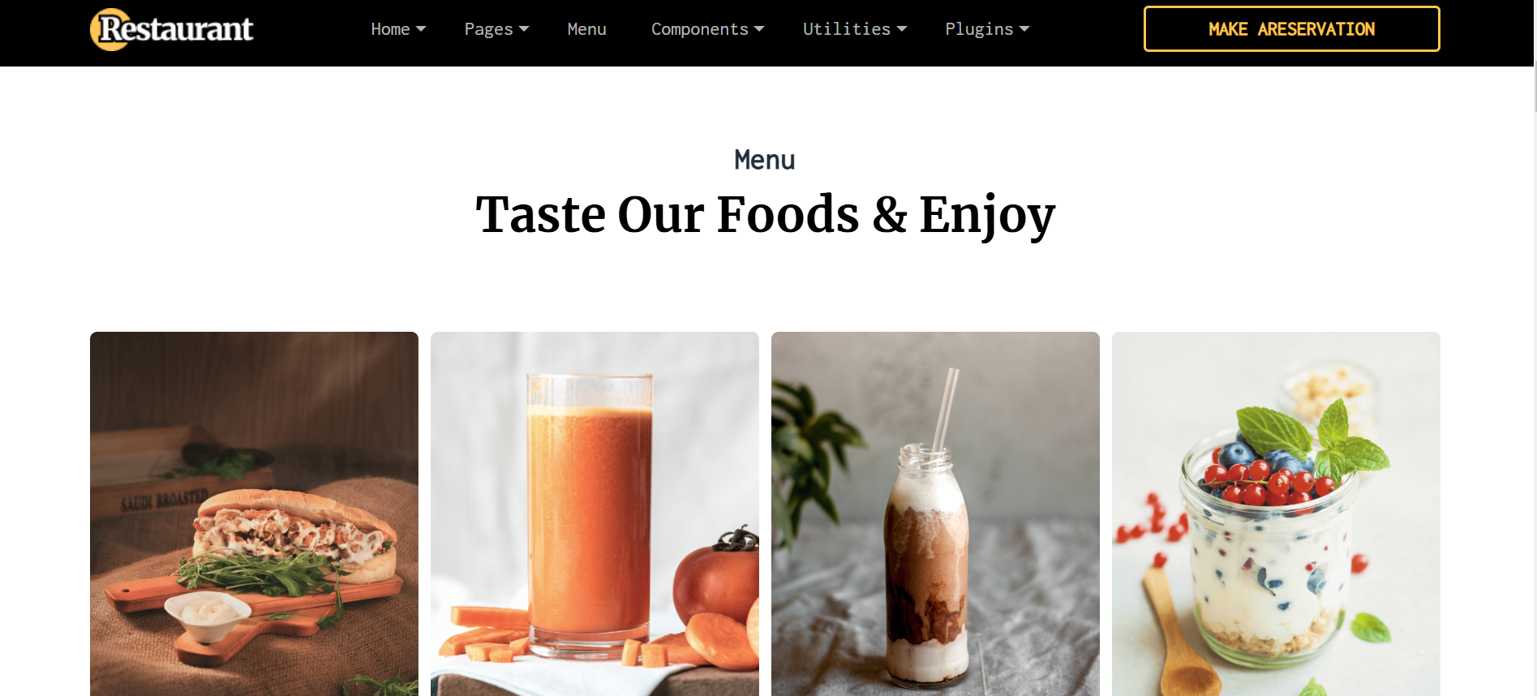Open the carrot juice image card
Image resolution: width=1537 pixels, height=696 pixels.
click(x=595, y=513)
